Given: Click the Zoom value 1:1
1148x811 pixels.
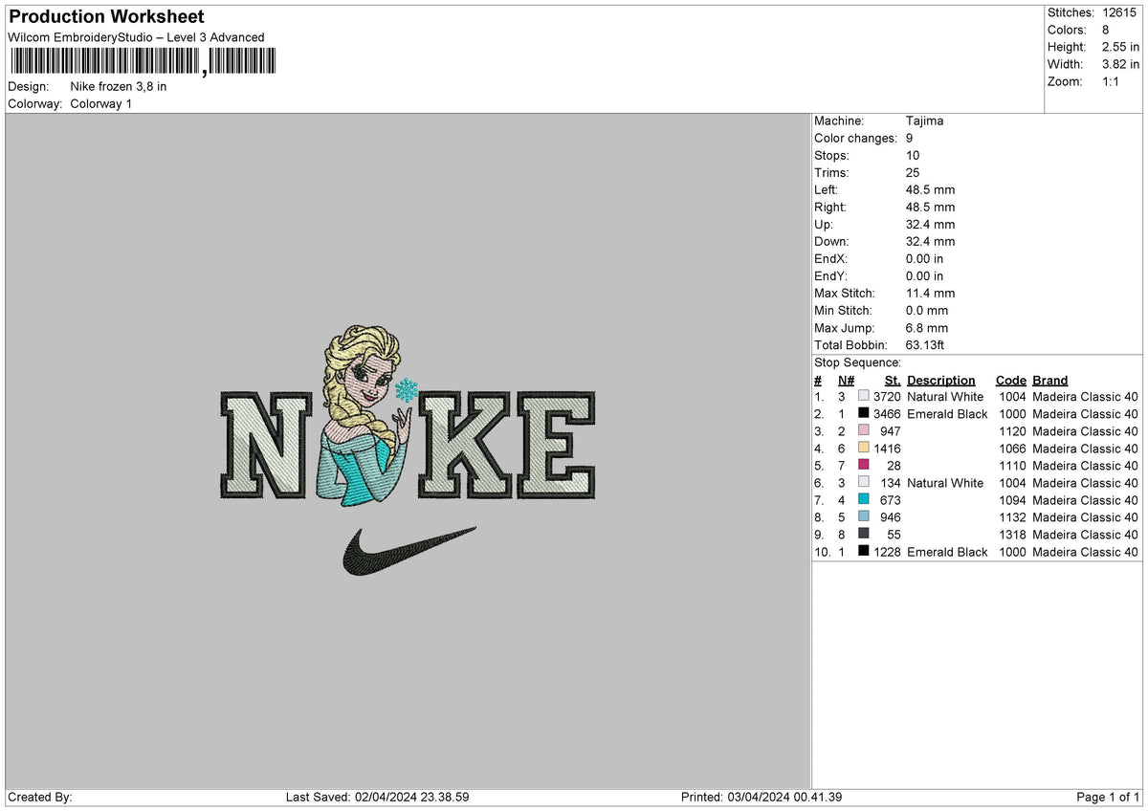Looking at the screenshot, I should 1113,81.
